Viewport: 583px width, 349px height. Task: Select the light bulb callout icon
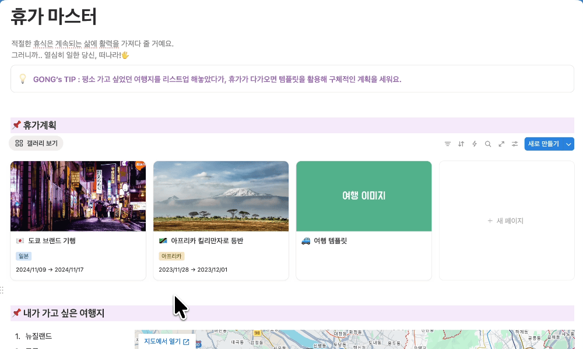pyautogui.click(x=23, y=79)
